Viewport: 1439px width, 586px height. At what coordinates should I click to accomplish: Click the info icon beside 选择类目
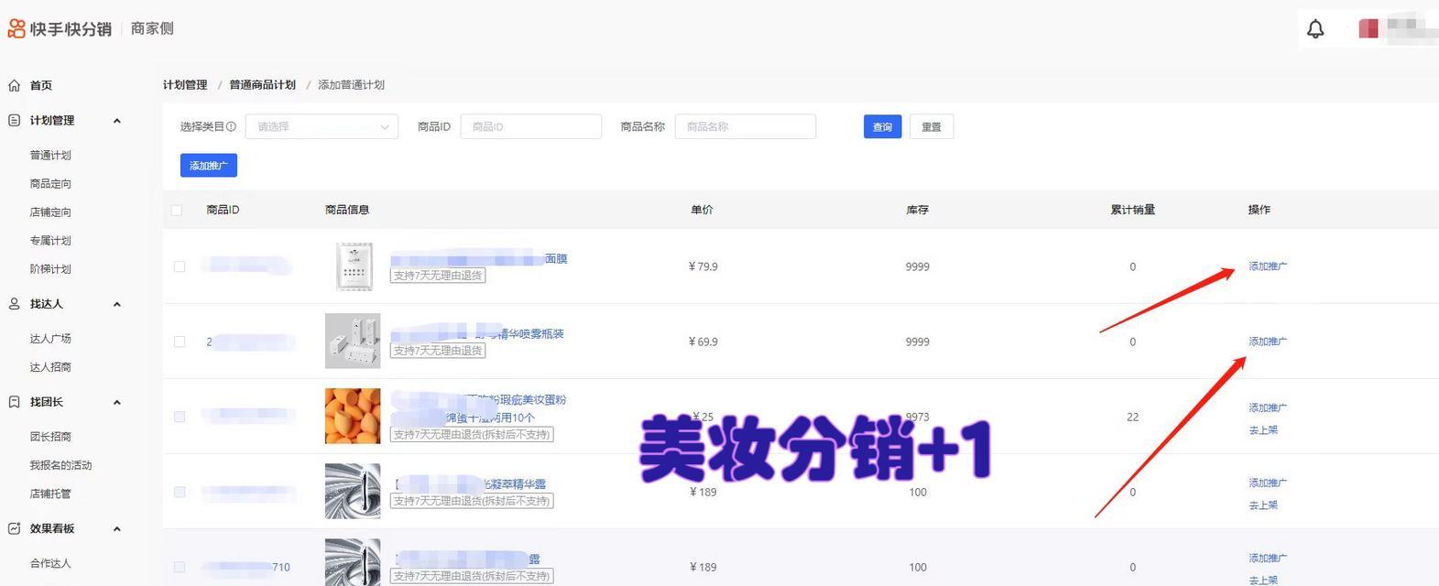click(x=232, y=126)
